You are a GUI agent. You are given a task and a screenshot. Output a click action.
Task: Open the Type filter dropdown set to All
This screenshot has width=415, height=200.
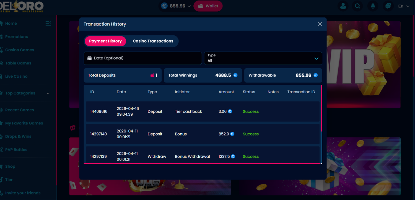pos(263,58)
